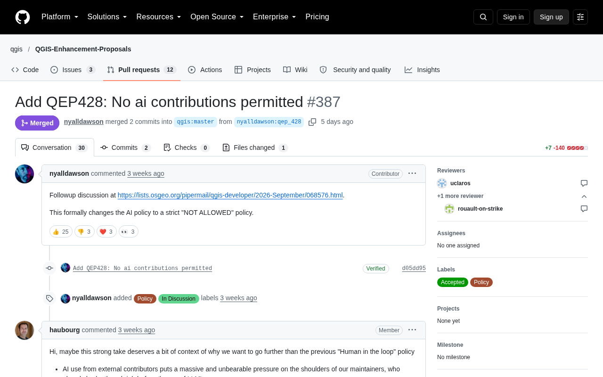Expand the Platform dropdown menu
The image size is (603, 377).
pyautogui.click(x=60, y=17)
